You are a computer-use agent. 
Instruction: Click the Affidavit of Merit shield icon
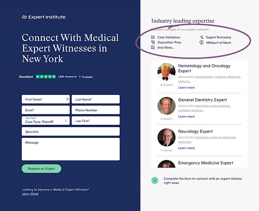[202, 42]
